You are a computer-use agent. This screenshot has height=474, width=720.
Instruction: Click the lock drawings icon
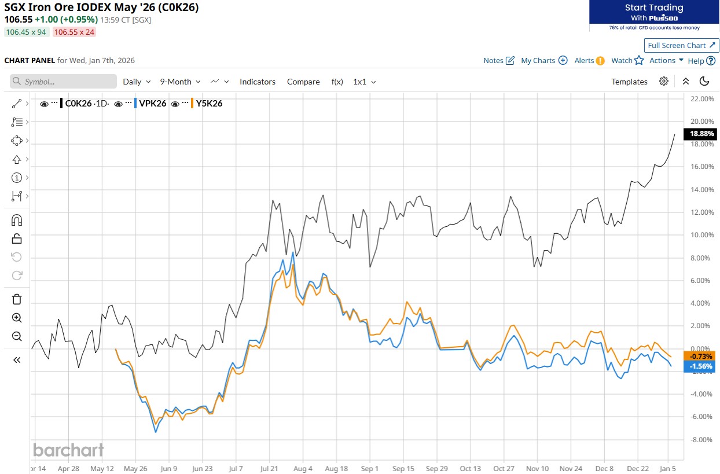click(x=17, y=238)
